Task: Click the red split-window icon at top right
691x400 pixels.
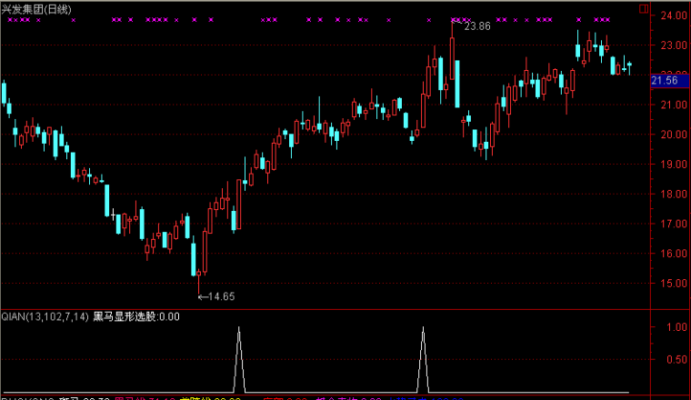Action: pyautogui.click(x=644, y=8)
